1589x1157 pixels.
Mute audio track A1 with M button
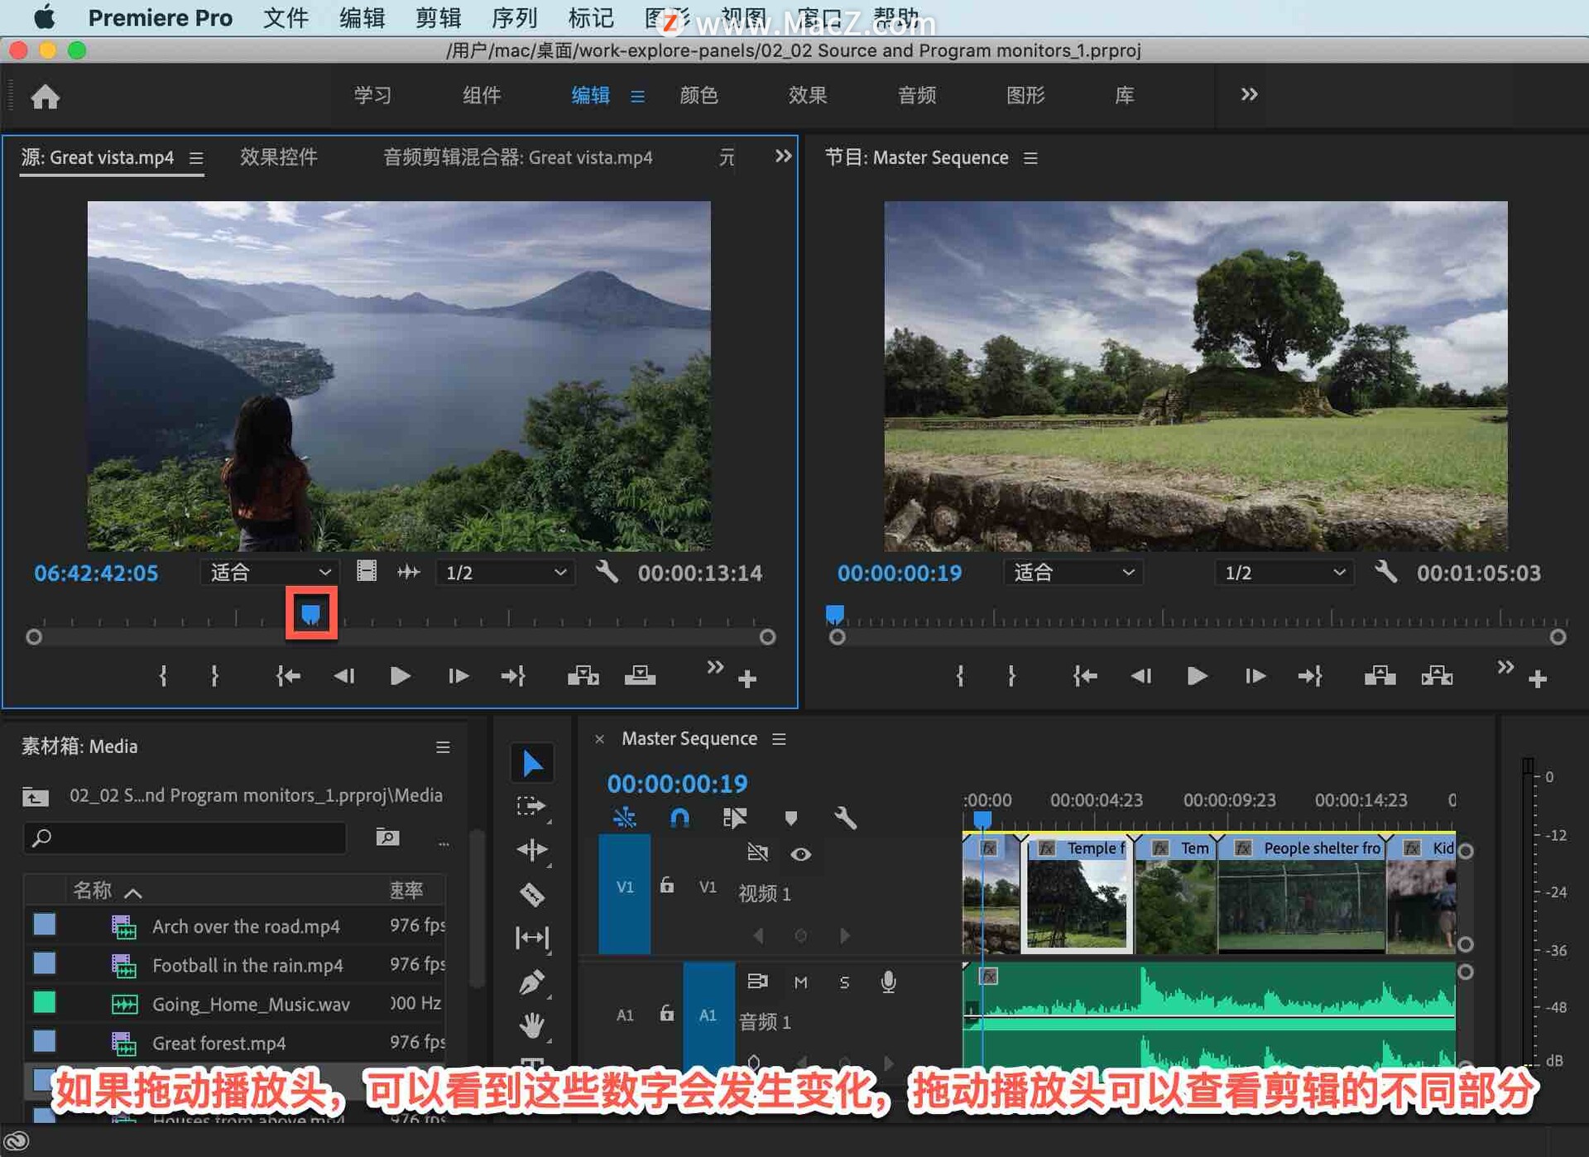[800, 982]
